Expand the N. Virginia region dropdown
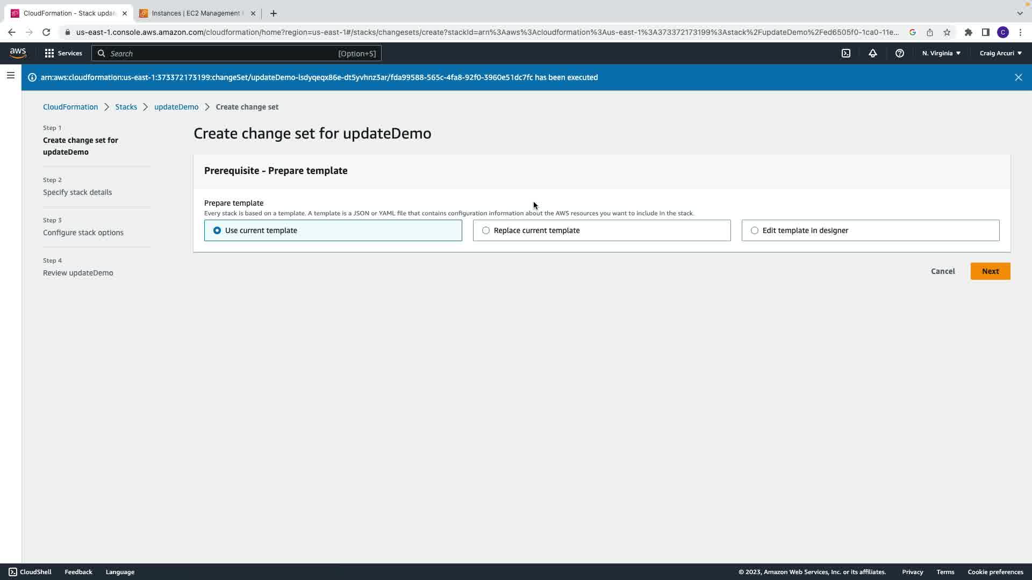 tap(941, 53)
